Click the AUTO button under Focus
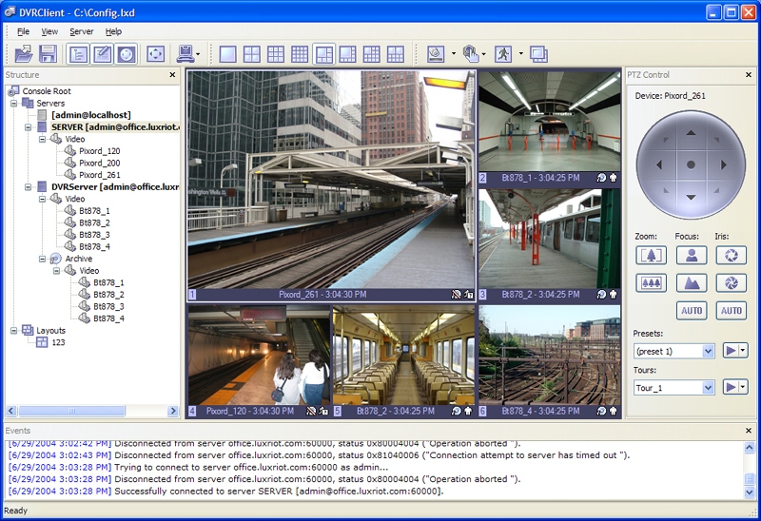 pos(692,311)
